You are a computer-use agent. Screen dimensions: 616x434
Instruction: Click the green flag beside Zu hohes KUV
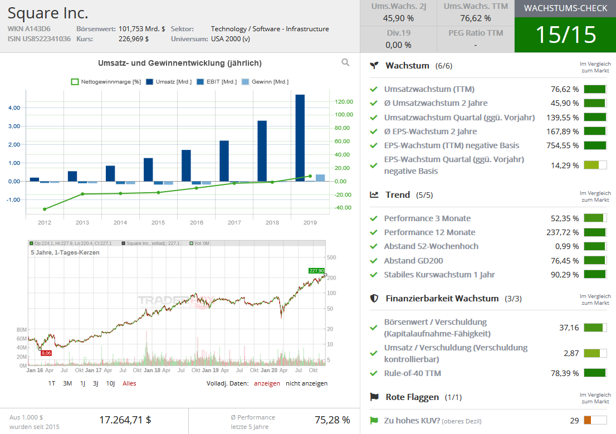pyautogui.click(x=374, y=421)
